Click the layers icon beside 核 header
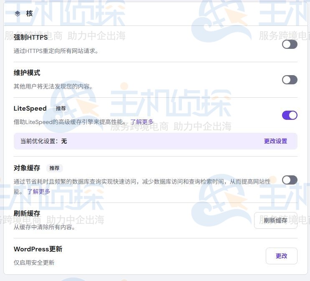 tap(18, 13)
